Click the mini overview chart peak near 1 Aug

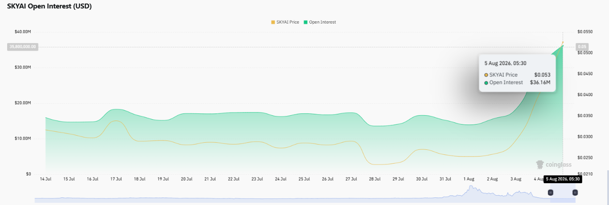coord(471,187)
